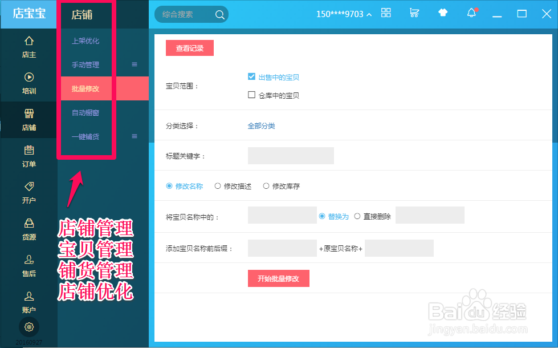The width and height of the screenshot is (558, 348).
Task: Select the 批量修改 menu item
Action: [x=85, y=88]
